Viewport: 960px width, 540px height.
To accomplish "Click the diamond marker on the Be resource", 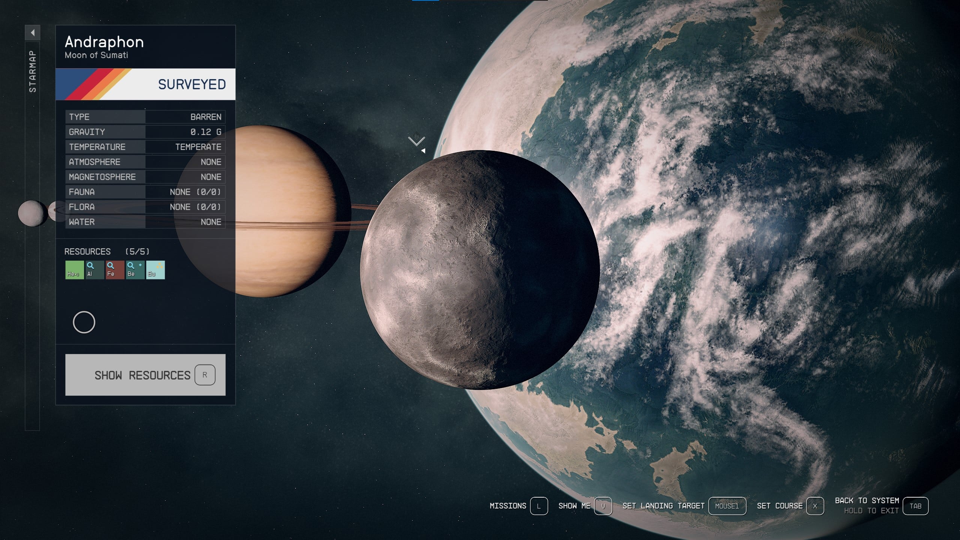I will coord(140,264).
